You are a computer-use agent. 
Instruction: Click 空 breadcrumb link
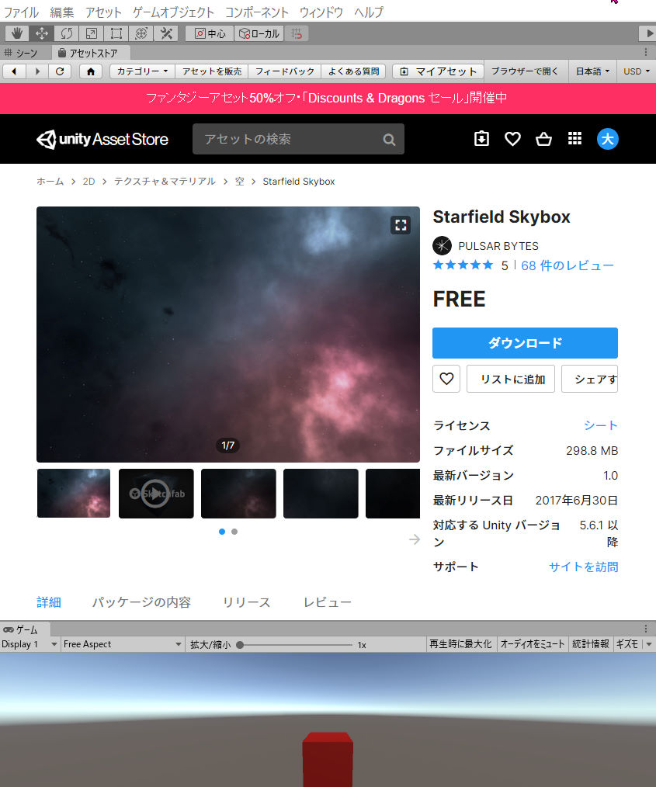240,181
